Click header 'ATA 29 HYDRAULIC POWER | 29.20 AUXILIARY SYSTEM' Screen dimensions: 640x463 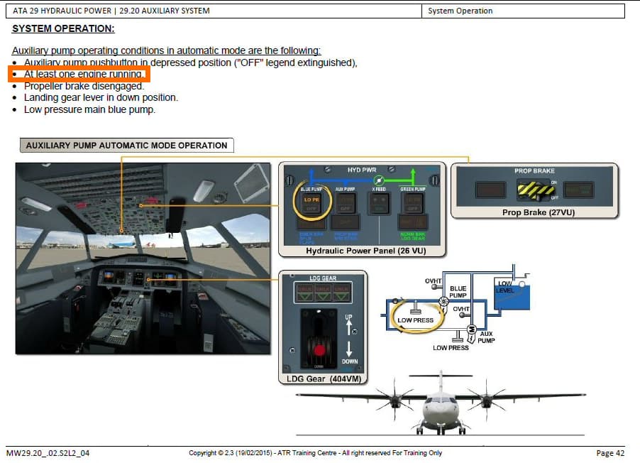coord(111,11)
